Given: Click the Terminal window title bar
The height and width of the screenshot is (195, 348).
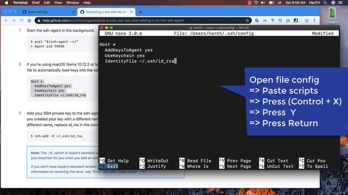Looking at the screenshot, I should [x=219, y=28].
